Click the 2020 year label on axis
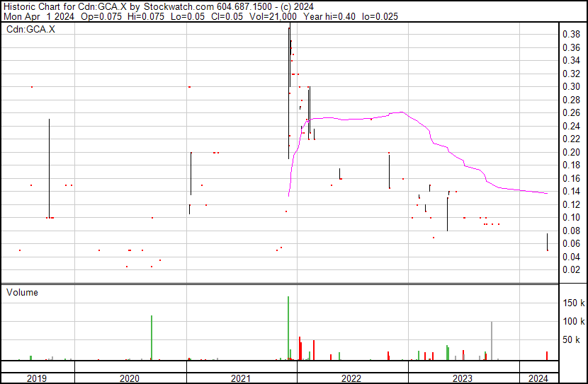Viewport: 588px width, 384px height. [x=130, y=378]
